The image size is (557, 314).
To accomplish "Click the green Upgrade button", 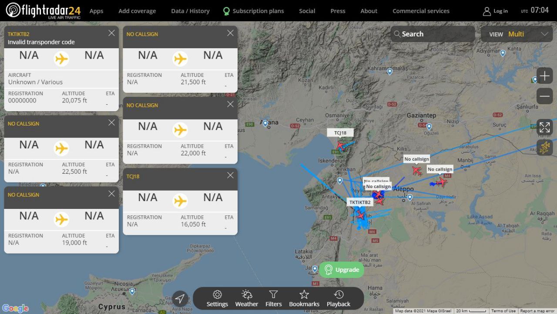I will pos(342,270).
